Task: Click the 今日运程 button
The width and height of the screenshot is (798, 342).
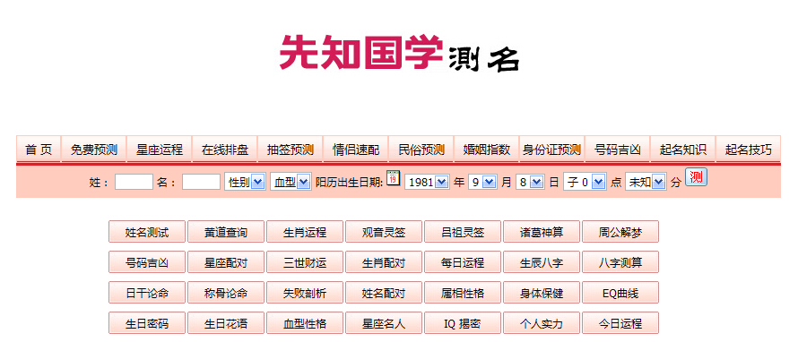Action: 620,323
